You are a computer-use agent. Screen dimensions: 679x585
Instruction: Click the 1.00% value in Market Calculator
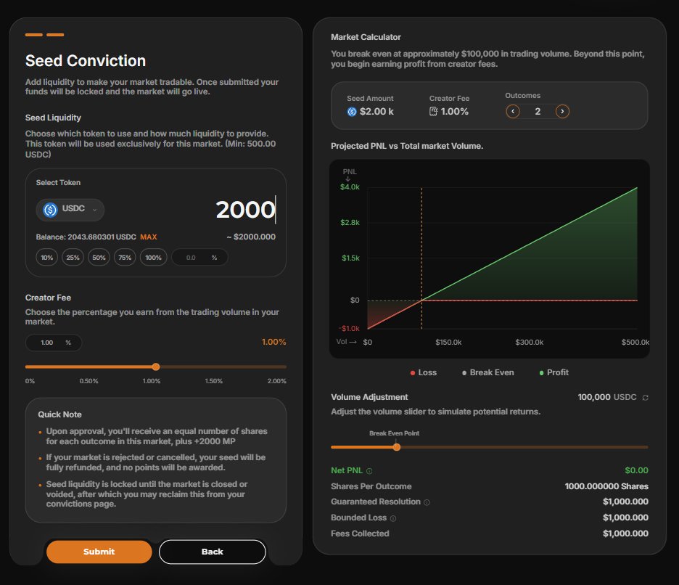tap(454, 111)
